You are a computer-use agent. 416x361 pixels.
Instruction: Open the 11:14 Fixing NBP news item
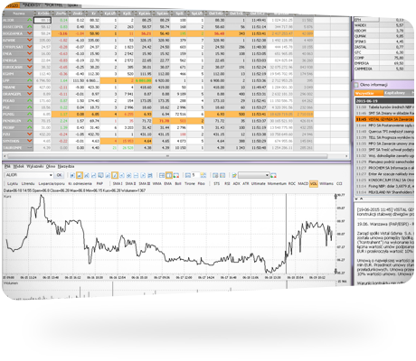(x=384, y=186)
